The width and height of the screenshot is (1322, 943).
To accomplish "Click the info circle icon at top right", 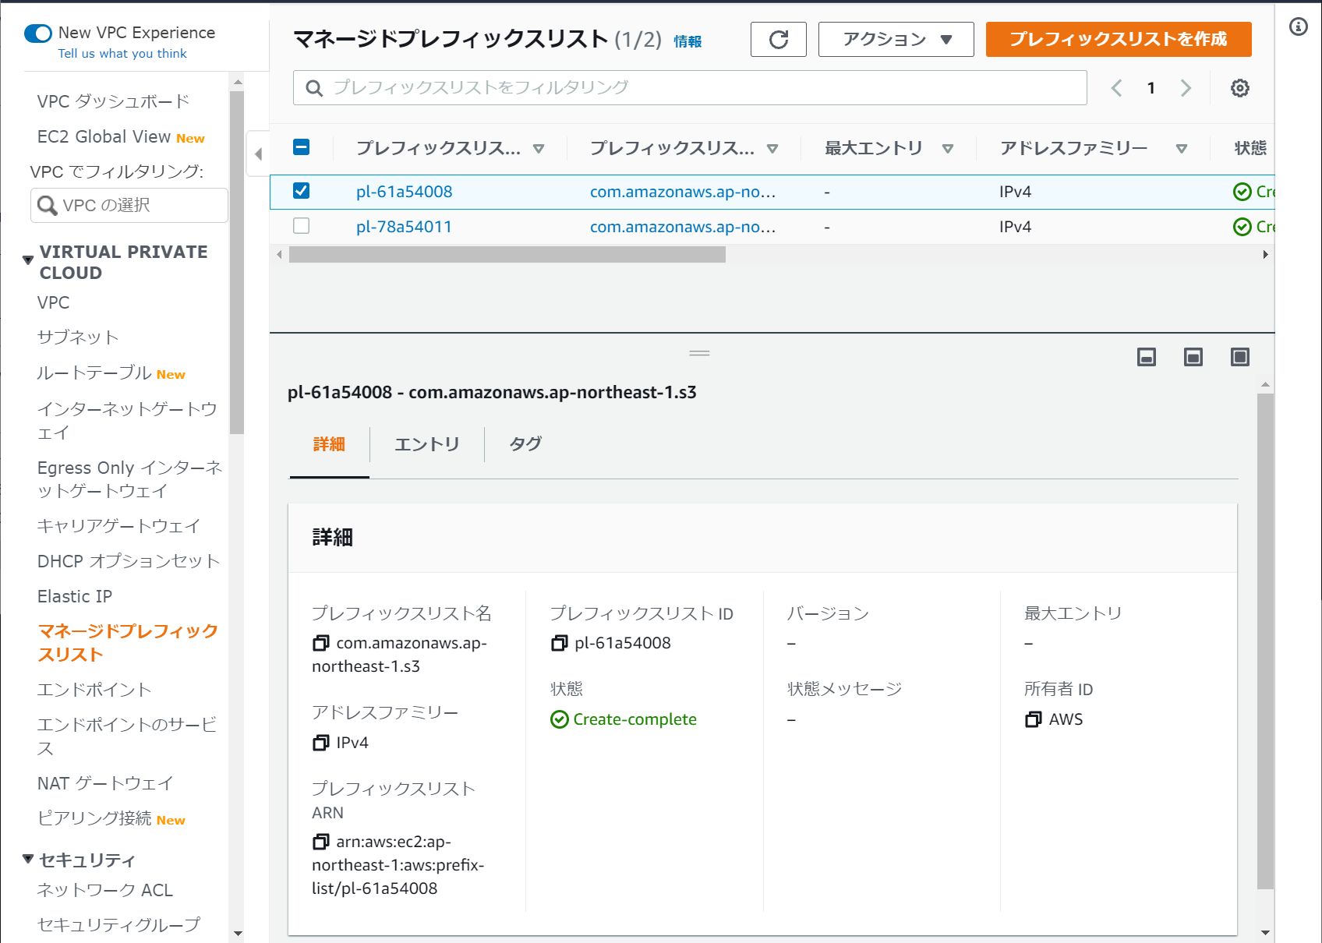I will point(1298,27).
